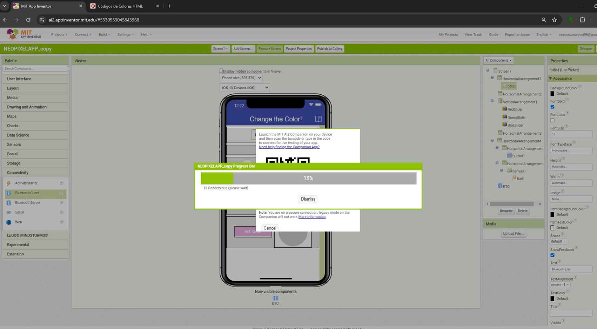This screenshot has width=597, height=329.
Task: Click the GreenSlider icon in the component tree
Action: pos(505,117)
